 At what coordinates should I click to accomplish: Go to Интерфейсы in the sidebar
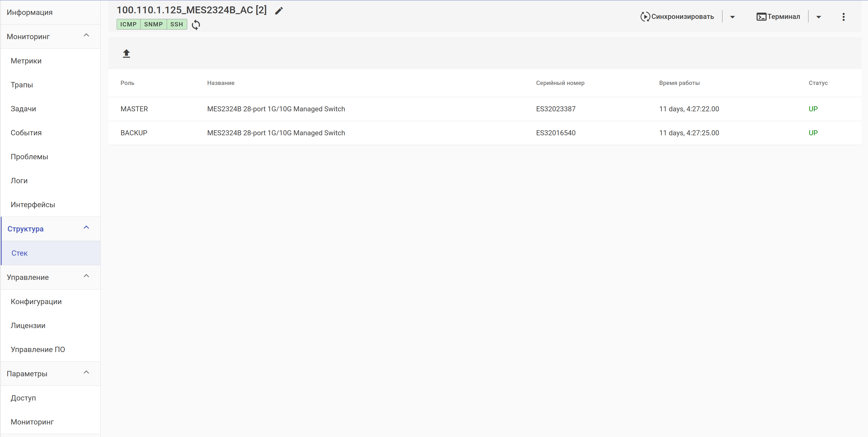pos(33,205)
